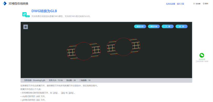
Task: Click the user avatar beside 空白格
Action: click(x=194, y=4)
